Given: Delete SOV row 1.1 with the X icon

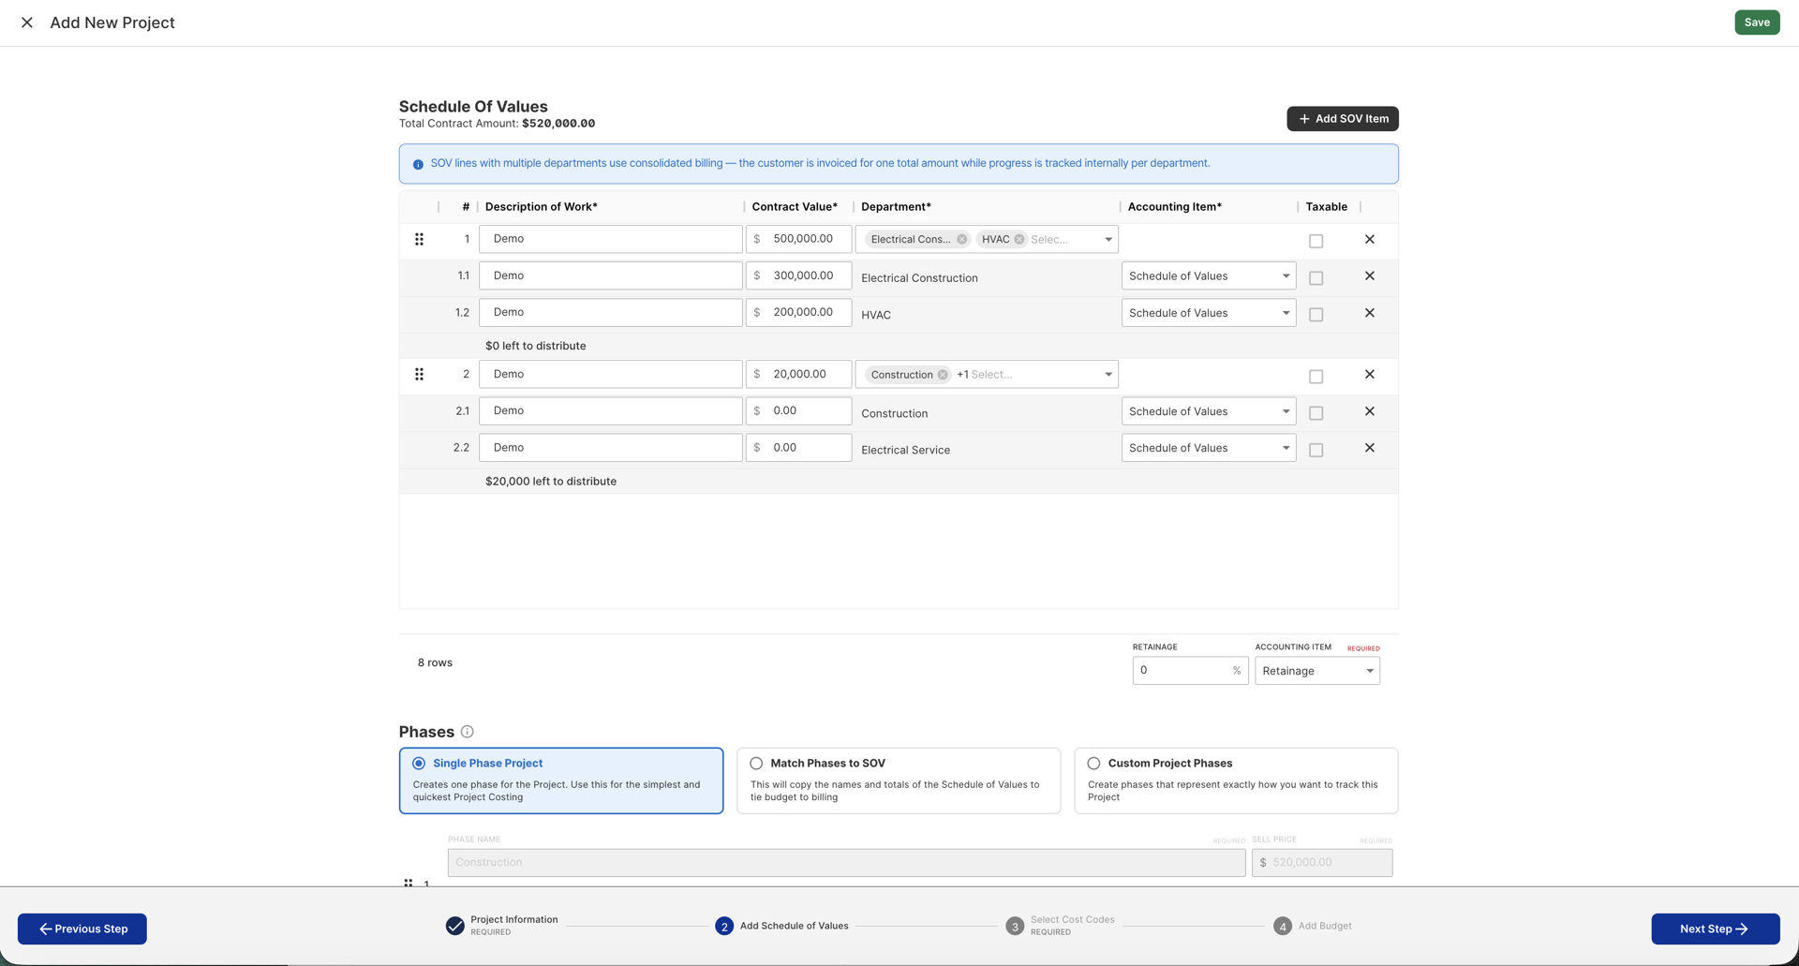Looking at the screenshot, I should (1369, 275).
